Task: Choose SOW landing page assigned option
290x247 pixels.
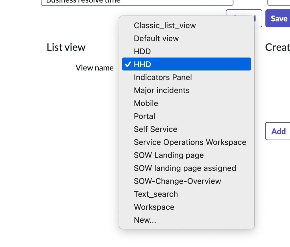Action: tap(185, 168)
